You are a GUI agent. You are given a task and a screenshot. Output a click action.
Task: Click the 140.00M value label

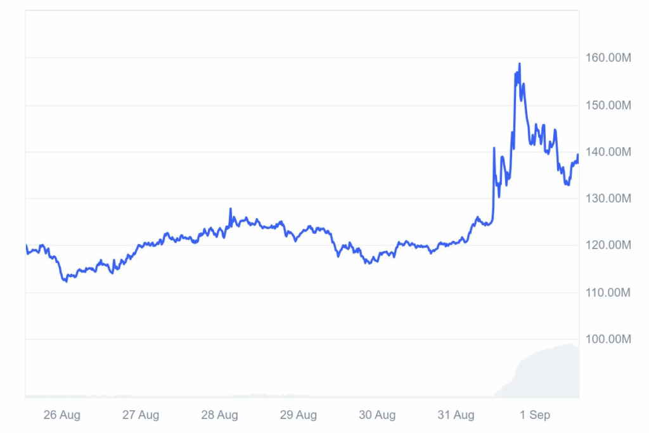608,152
